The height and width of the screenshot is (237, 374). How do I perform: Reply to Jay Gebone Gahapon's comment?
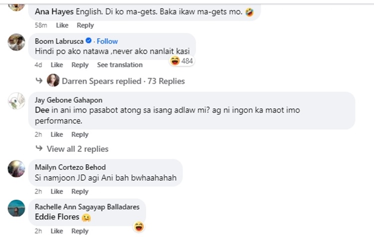click(x=80, y=134)
